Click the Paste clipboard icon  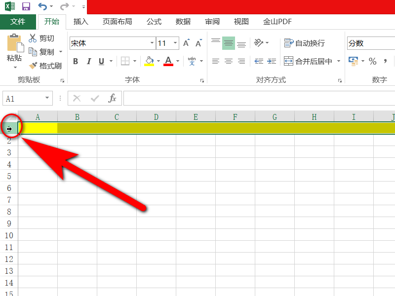[x=15, y=43]
